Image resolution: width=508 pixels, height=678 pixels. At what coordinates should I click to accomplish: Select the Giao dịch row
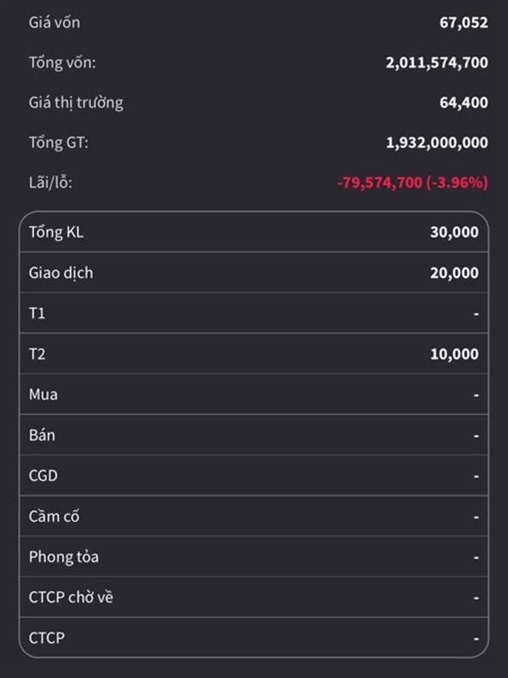(x=254, y=272)
